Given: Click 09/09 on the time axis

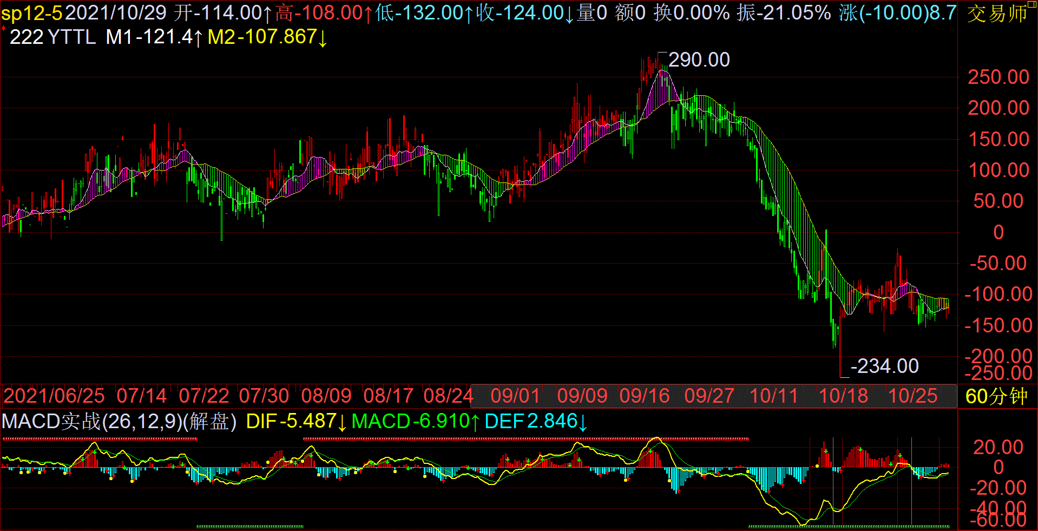Looking at the screenshot, I should 582,396.
